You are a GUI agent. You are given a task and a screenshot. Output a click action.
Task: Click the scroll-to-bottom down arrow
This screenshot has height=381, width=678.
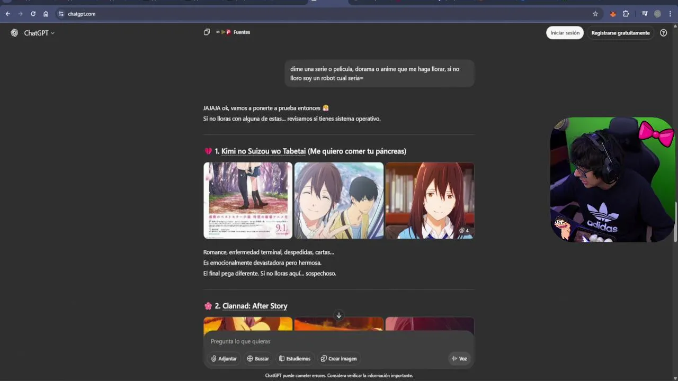coord(339,315)
